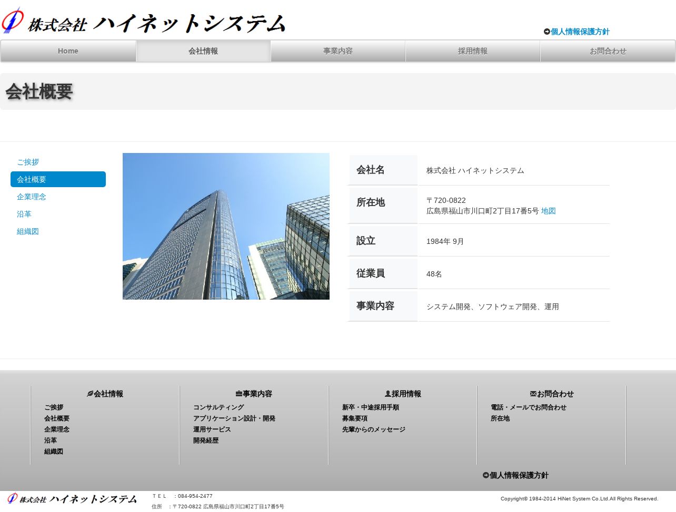This screenshot has height=512, width=676.
Task: Open footer link 募集要項
Action: (x=355, y=418)
